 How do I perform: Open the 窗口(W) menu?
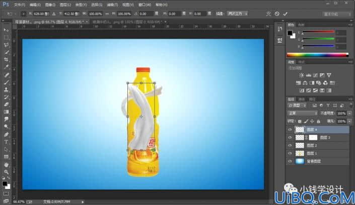coord(145,5)
